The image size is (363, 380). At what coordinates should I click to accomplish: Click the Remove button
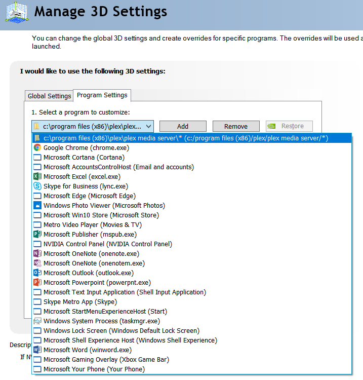coord(236,126)
